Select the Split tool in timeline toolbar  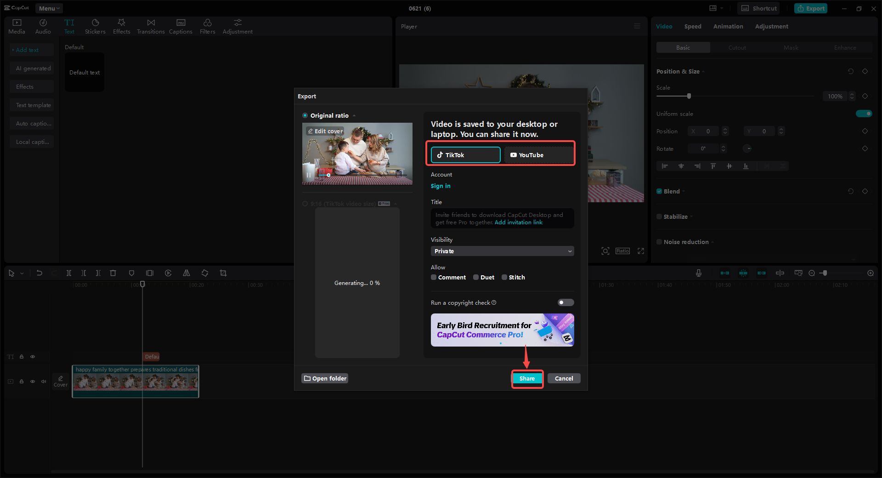click(x=69, y=273)
